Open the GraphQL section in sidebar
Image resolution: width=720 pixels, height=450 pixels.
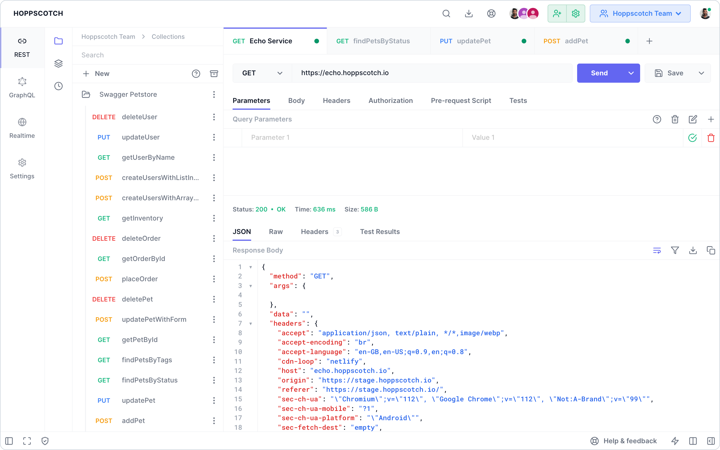coord(22,87)
